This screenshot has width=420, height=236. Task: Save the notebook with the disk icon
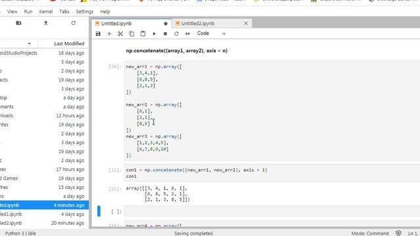pyautogui.click(x=98, y=33)
